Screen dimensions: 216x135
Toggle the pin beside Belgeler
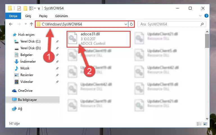pyautogui.click(x=57, y=55)
